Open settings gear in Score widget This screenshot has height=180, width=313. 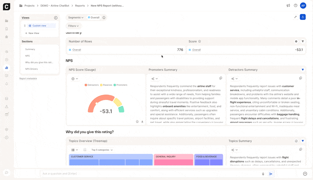click(296, 41)
